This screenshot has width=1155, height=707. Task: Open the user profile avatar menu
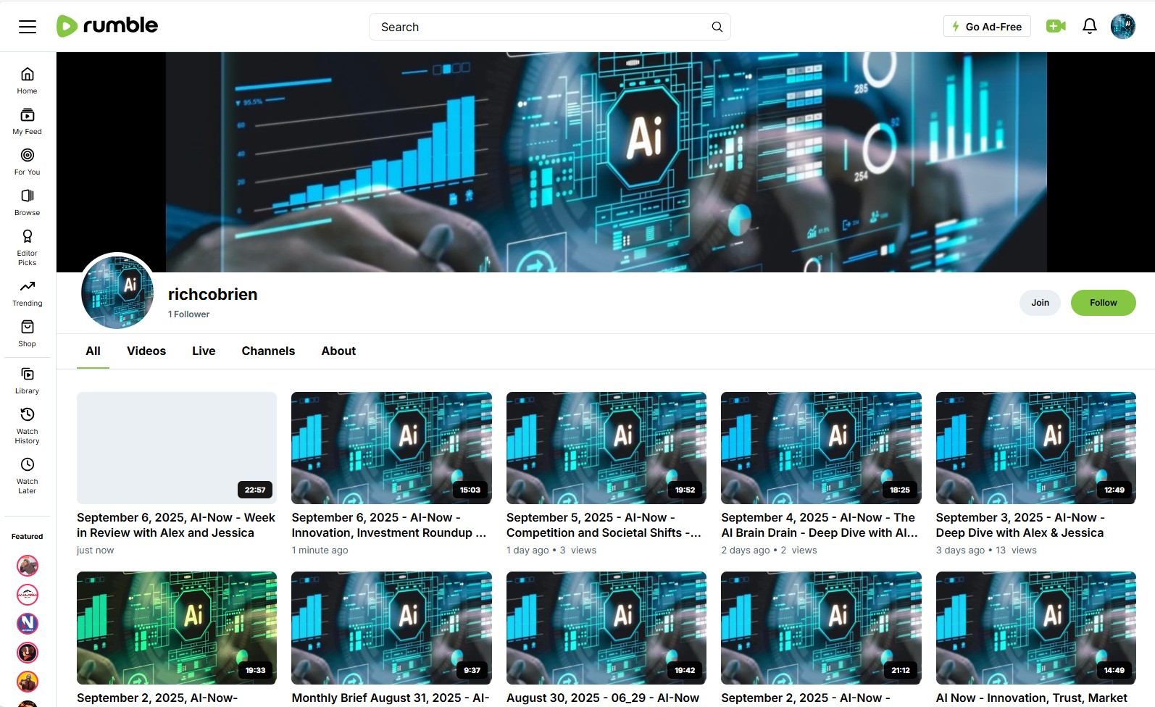click(1122, 27)
